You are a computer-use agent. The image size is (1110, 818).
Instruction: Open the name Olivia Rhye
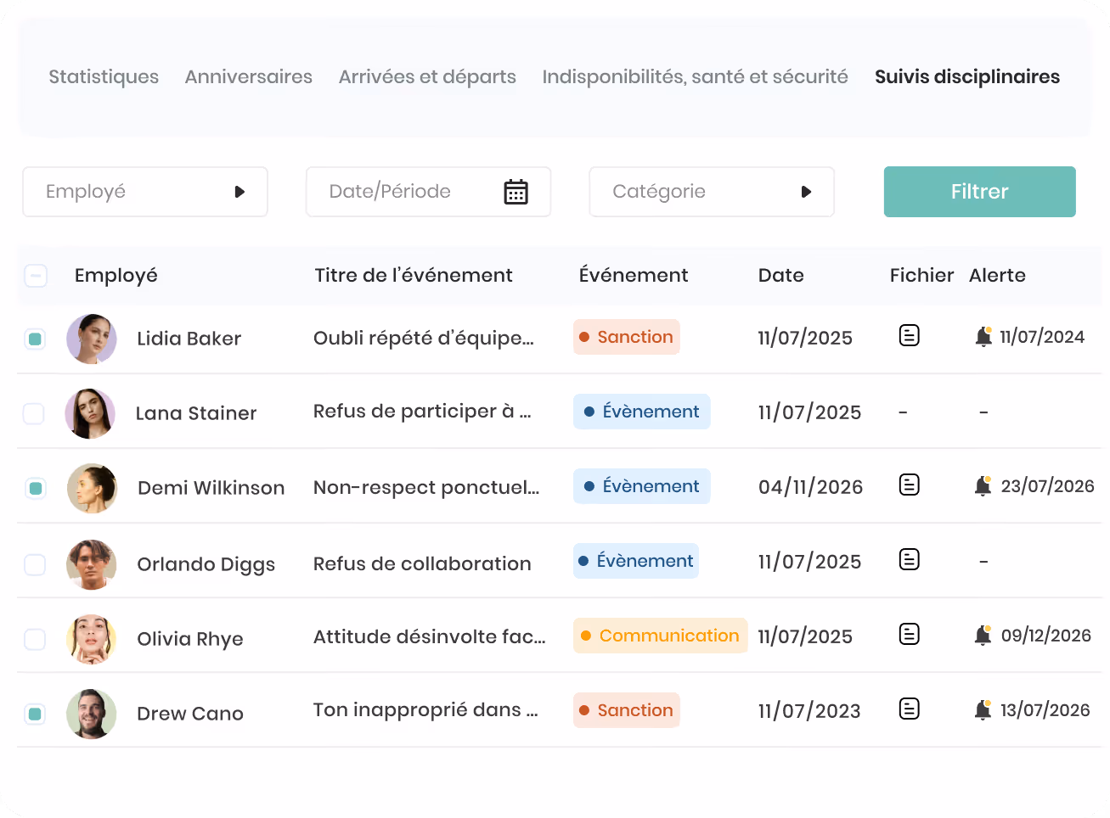coord(190,640)
